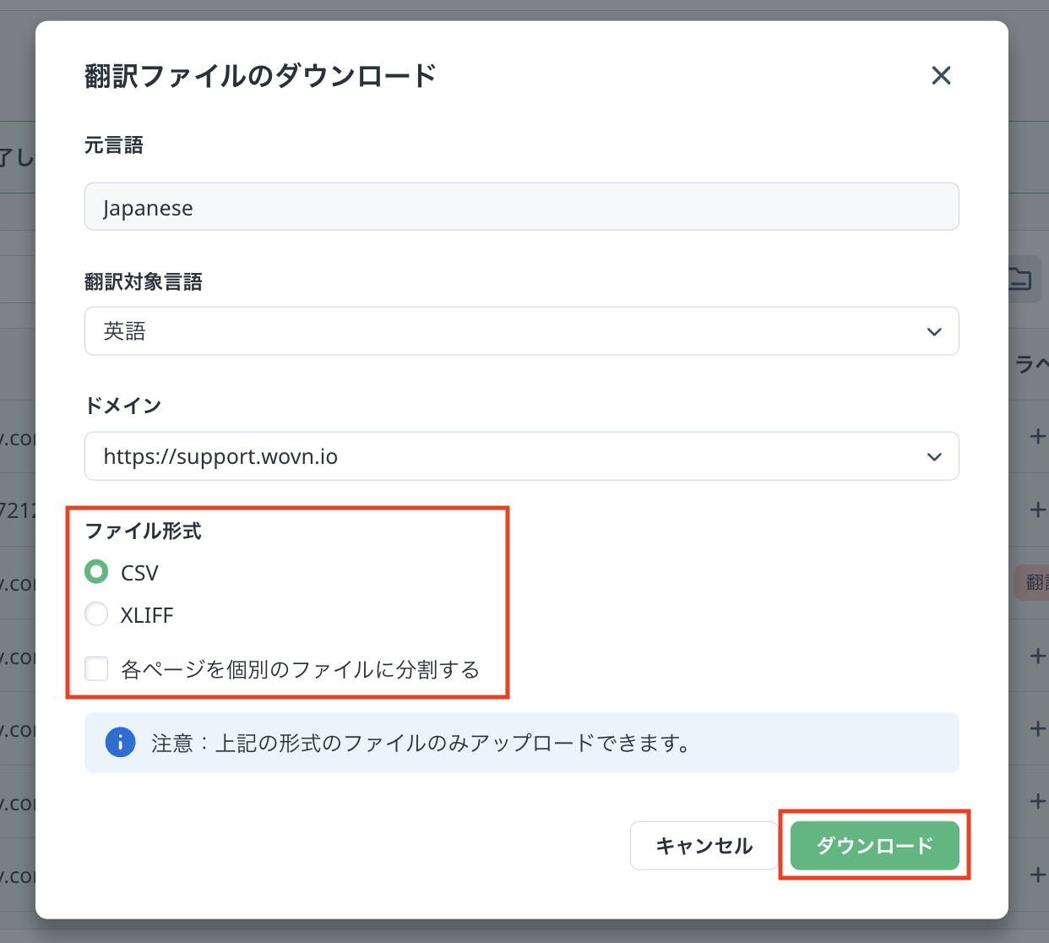1049x943 pixels.
Task: Click the red 翻 tag behind the dialog
Action: pyautogui.click(x=1034, y=582)
